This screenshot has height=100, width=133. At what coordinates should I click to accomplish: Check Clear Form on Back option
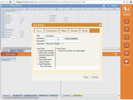pyautogui.click(x=57, y=51)
